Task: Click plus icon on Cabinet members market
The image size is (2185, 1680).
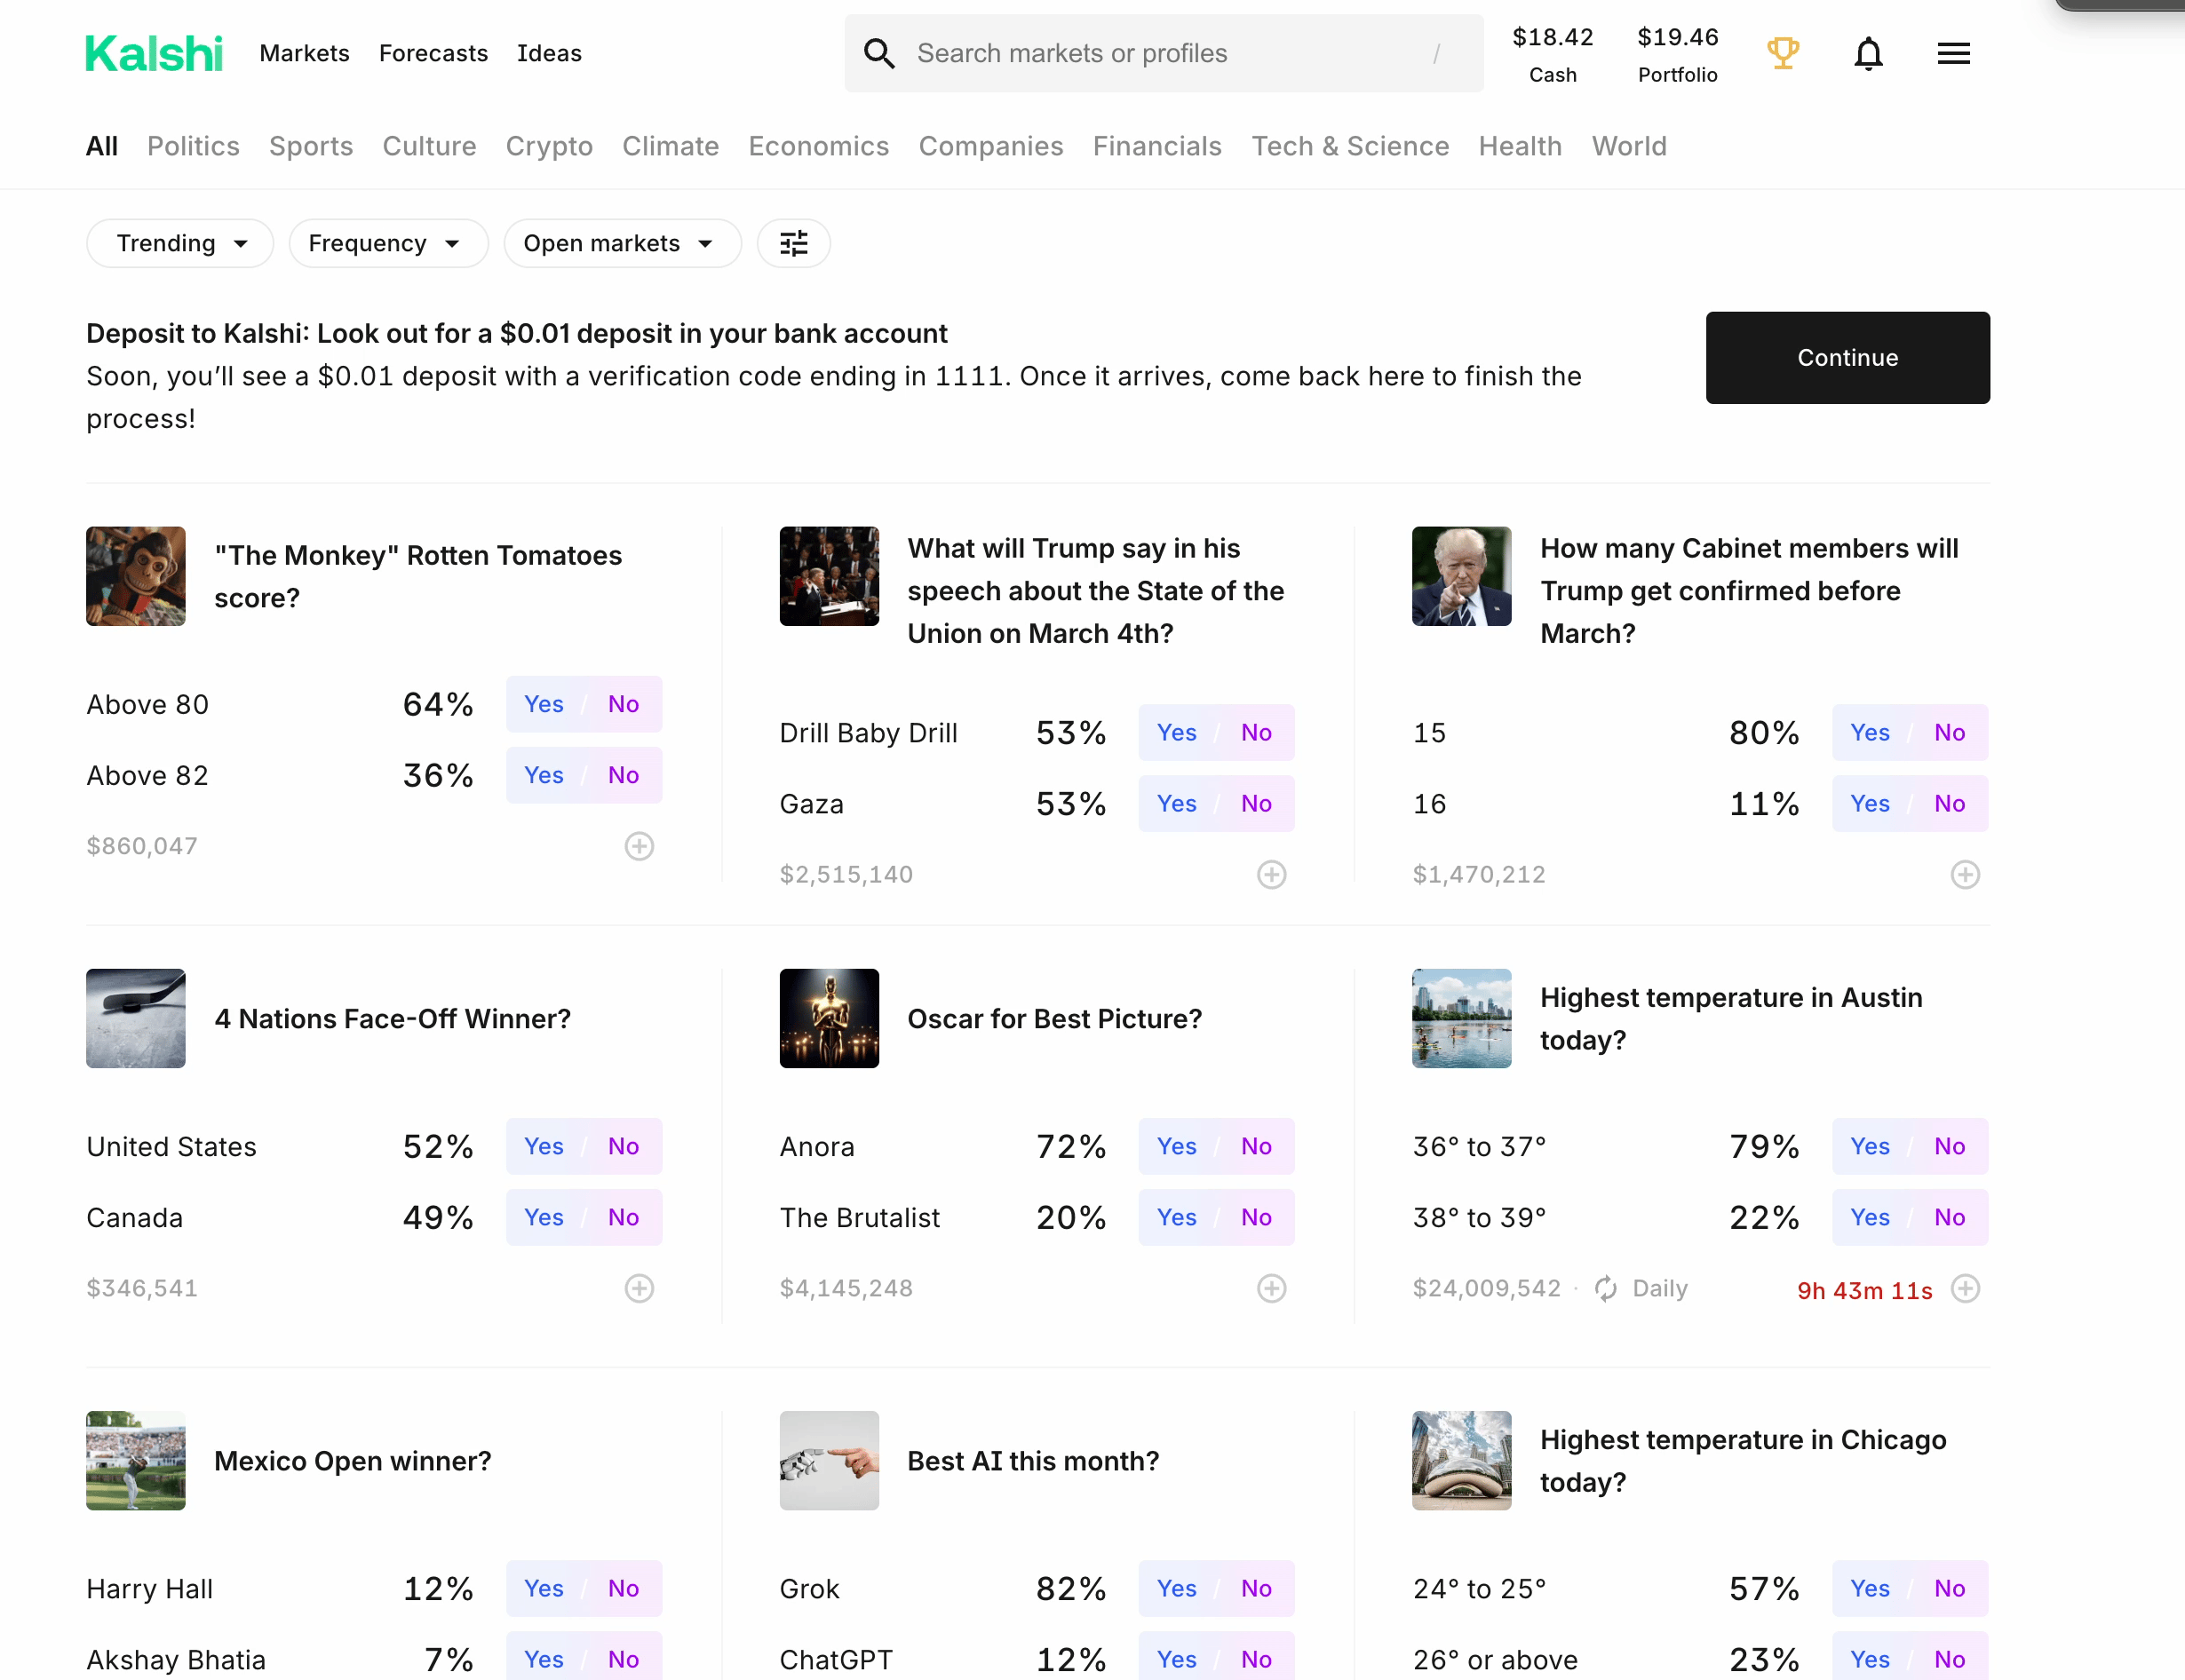Action: [1965, 875]
